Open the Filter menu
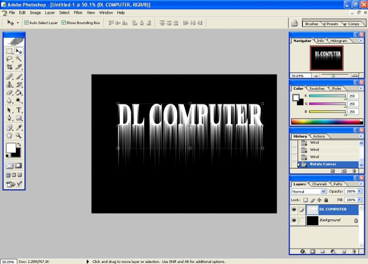The image size is (368, 264). click(x=78, y=13)
